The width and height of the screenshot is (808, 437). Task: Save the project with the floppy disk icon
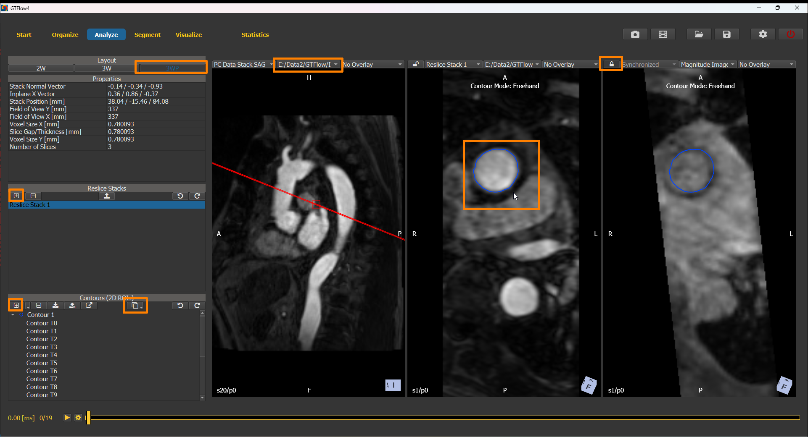pos(727,34)
